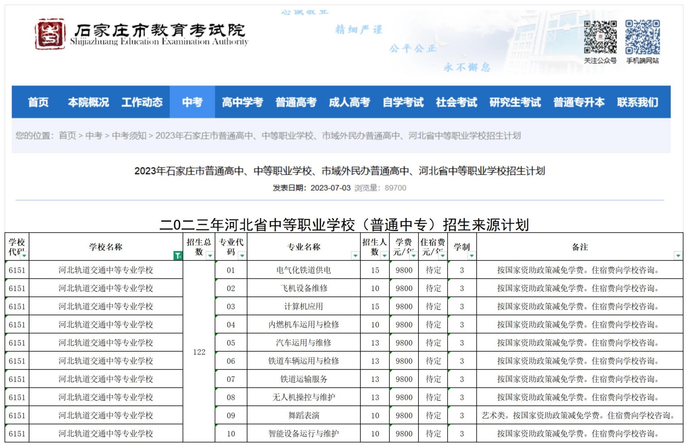688x447 pixels.
Task: Click the active green filter icon on 学校名称
Action: point(178,256)
